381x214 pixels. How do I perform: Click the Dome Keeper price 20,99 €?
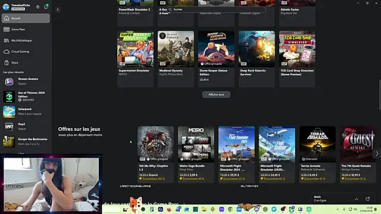click(204, 80)
